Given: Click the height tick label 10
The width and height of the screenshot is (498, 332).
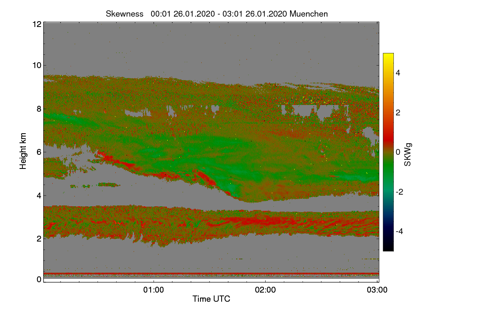Looking at the screenshot, I should point(37,65).
